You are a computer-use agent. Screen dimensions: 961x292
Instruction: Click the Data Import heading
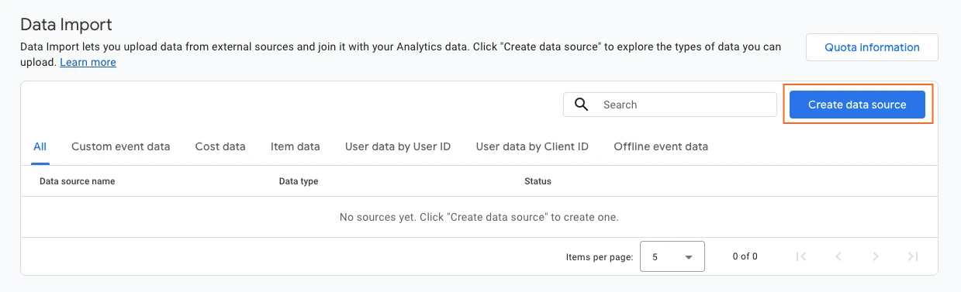[x=66, y=25]
